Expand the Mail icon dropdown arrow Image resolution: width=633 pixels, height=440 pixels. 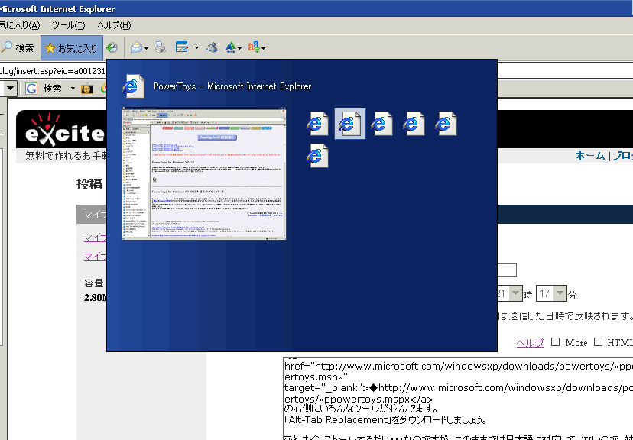pyautogui.click(x=146, y=48)
